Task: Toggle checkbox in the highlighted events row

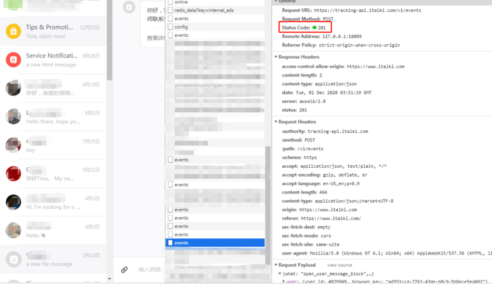Action: point(170,242)
